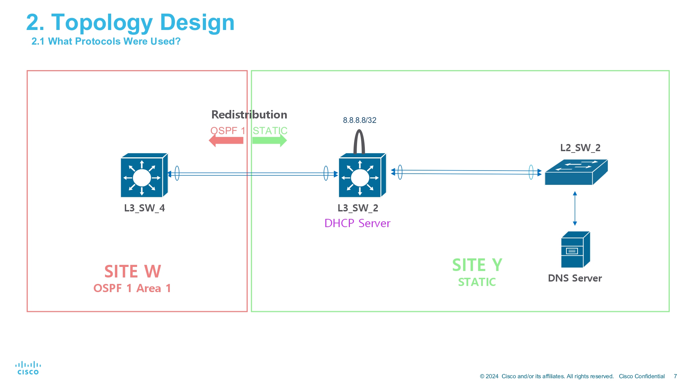
Task: Click the L3_SW_2 multilayer switch icon
Action: [x=362, y=175]
